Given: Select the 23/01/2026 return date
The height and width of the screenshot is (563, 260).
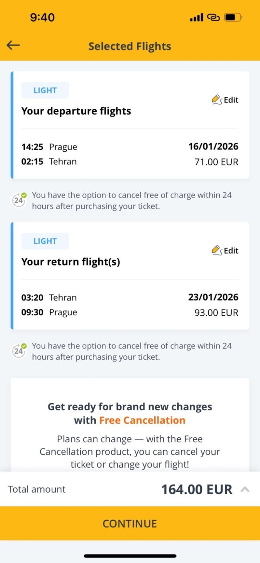Looking at the screenshot, I should (x=213, y=297).
